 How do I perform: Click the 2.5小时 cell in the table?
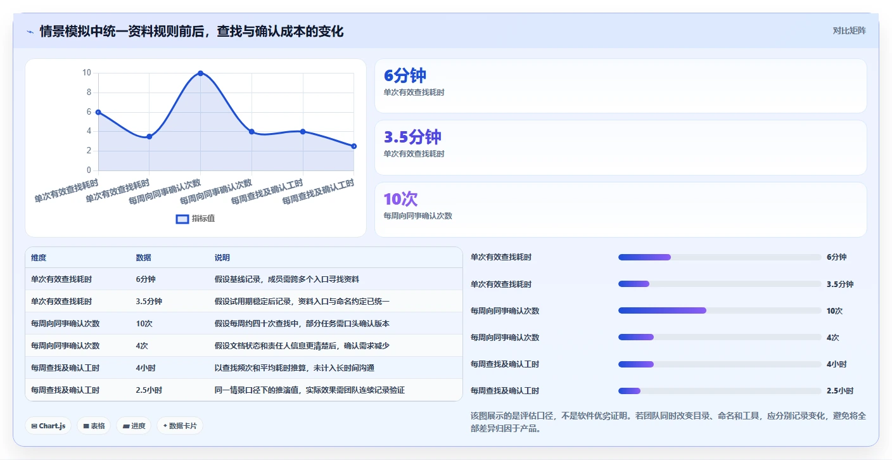point(149,390)
